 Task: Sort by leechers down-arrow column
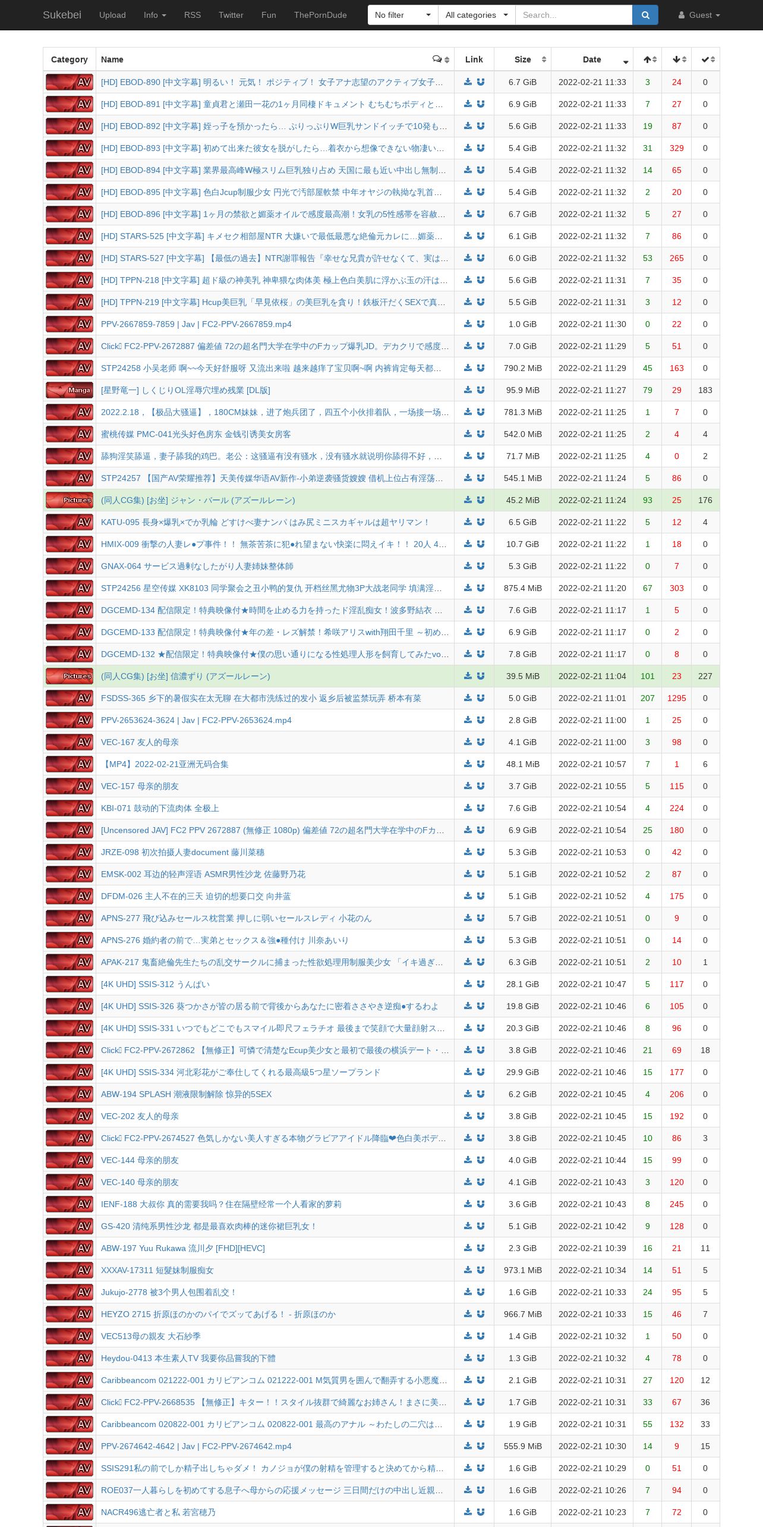(x=677, y=59)
